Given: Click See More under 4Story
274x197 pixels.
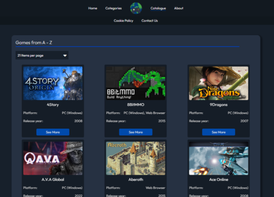Looking at the screenshot, I should tap(53, 132).
